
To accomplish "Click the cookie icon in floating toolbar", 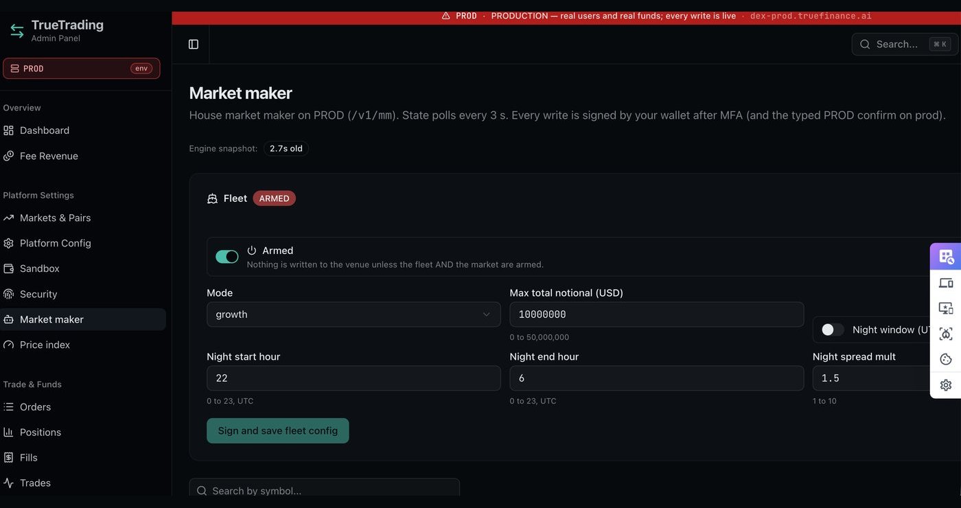I will (946, 359).
